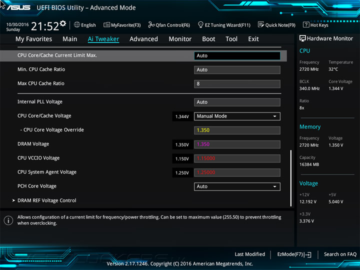This screenshot has width=360, height=270.
Task: Click the CPU temperature 32°C value
Action: (x=333, y=69)
